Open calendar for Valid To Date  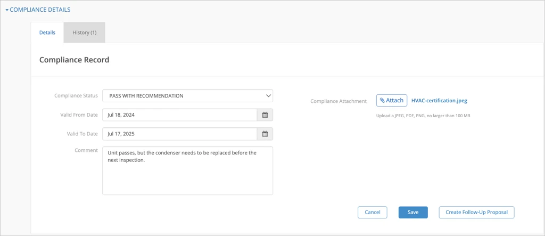pos(265,134)
